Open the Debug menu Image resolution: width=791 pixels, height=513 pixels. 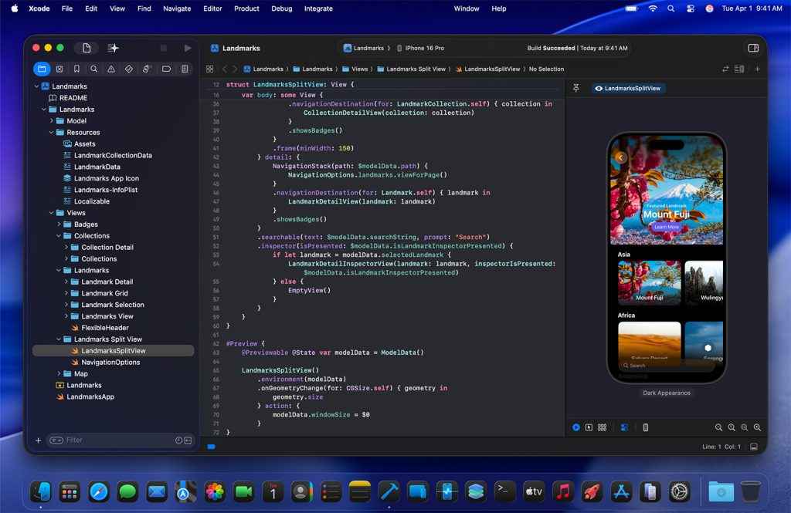(281, 8)
